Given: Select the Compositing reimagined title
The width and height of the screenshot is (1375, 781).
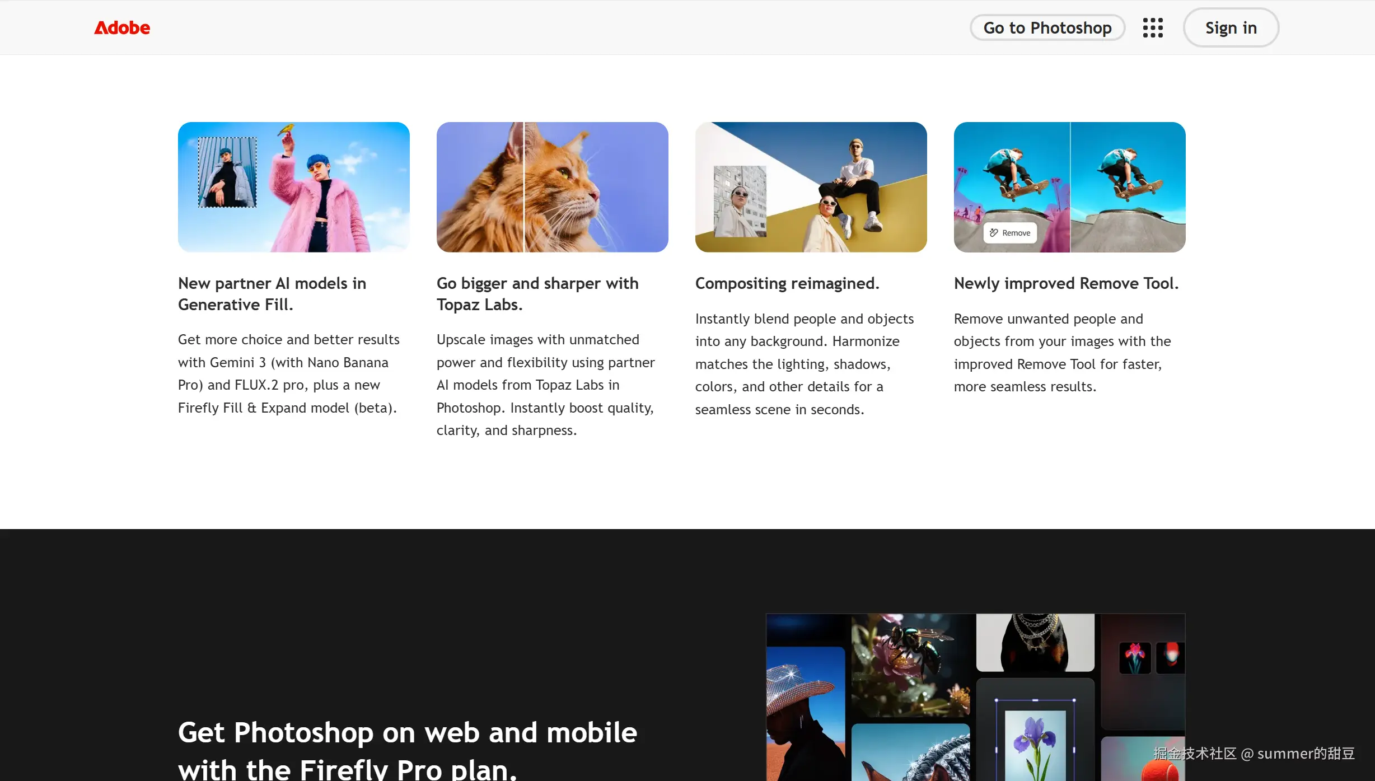Looking at the screenshot, I should pyautogui.click(x=787, y=283).
